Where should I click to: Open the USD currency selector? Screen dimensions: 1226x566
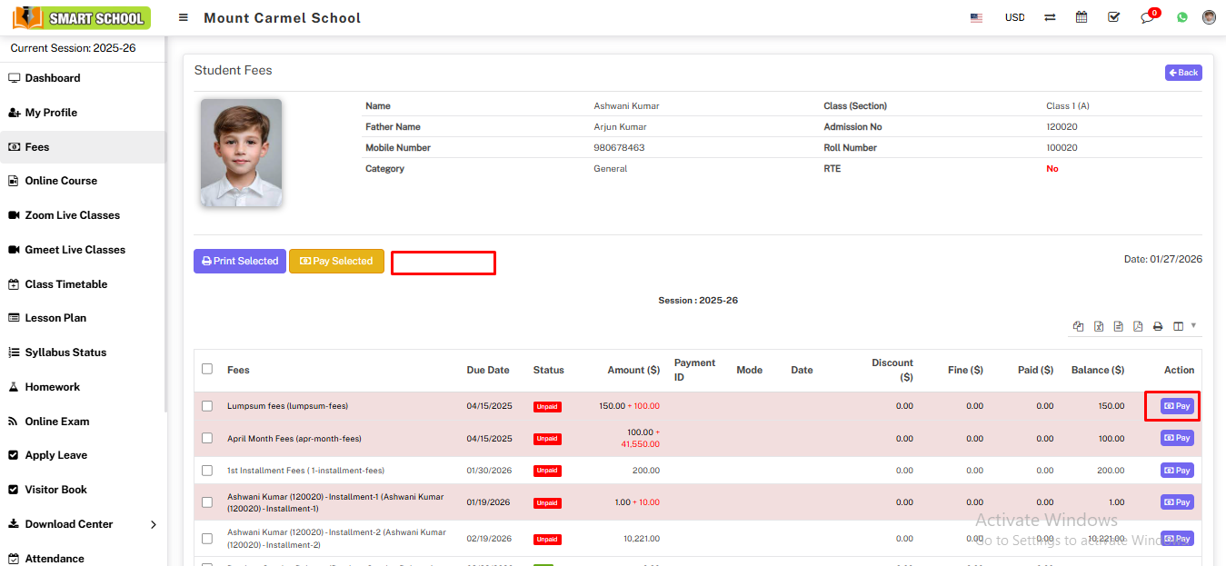click(1014, 17)
